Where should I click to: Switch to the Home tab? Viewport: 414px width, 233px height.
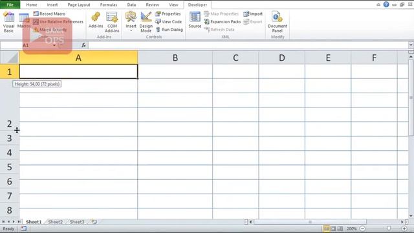click(x=32, y=5)
